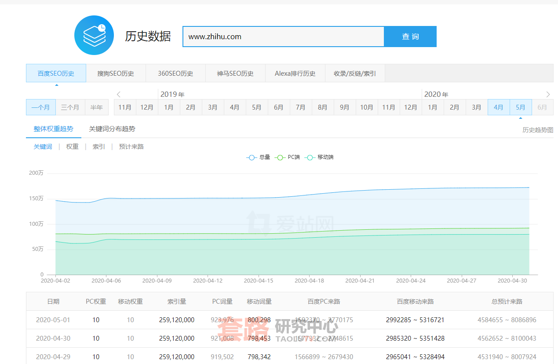Screen dimensions: 558x364
Task: Click the previous months left arrow
Action: [x=119, y=94]
